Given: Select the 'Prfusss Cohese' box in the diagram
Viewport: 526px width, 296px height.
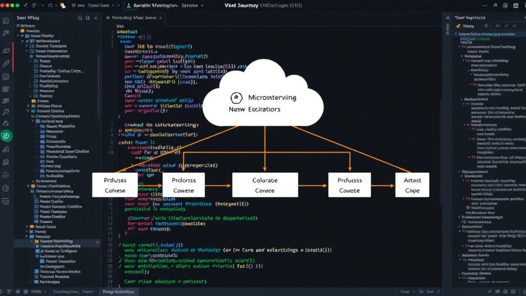Looking at the screenshot, I should coord(115,185).
